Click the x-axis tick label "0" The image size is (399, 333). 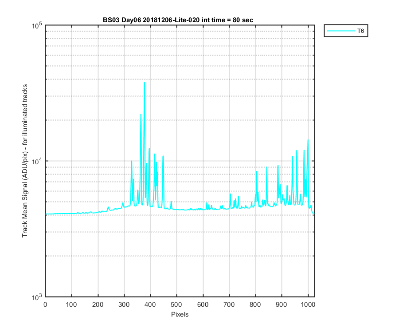(45, 305)
